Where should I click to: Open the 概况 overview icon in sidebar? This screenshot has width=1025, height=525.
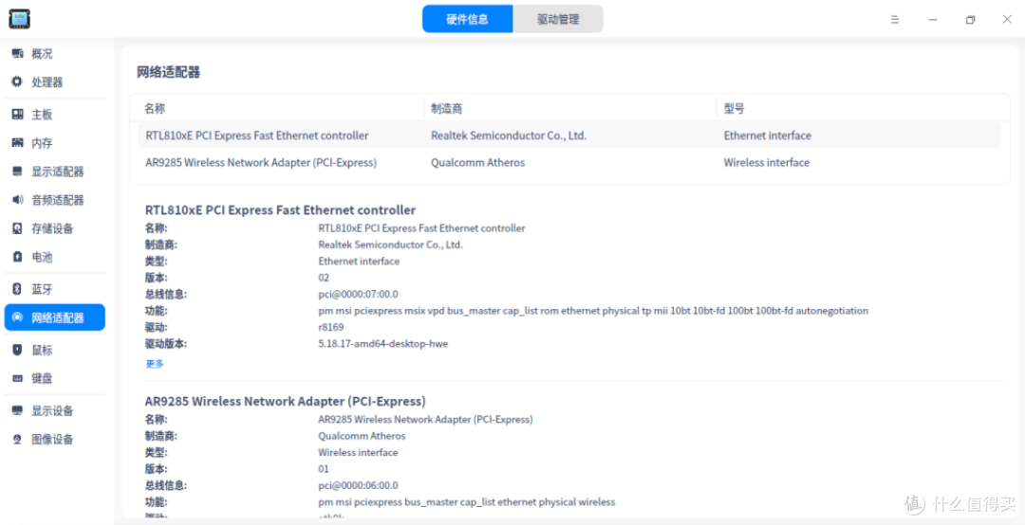tap(18, 54)
